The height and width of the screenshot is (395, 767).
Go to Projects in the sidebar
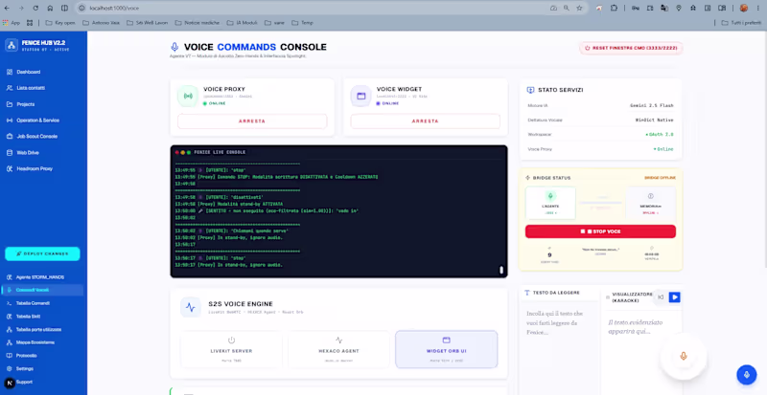pos(26,104)
